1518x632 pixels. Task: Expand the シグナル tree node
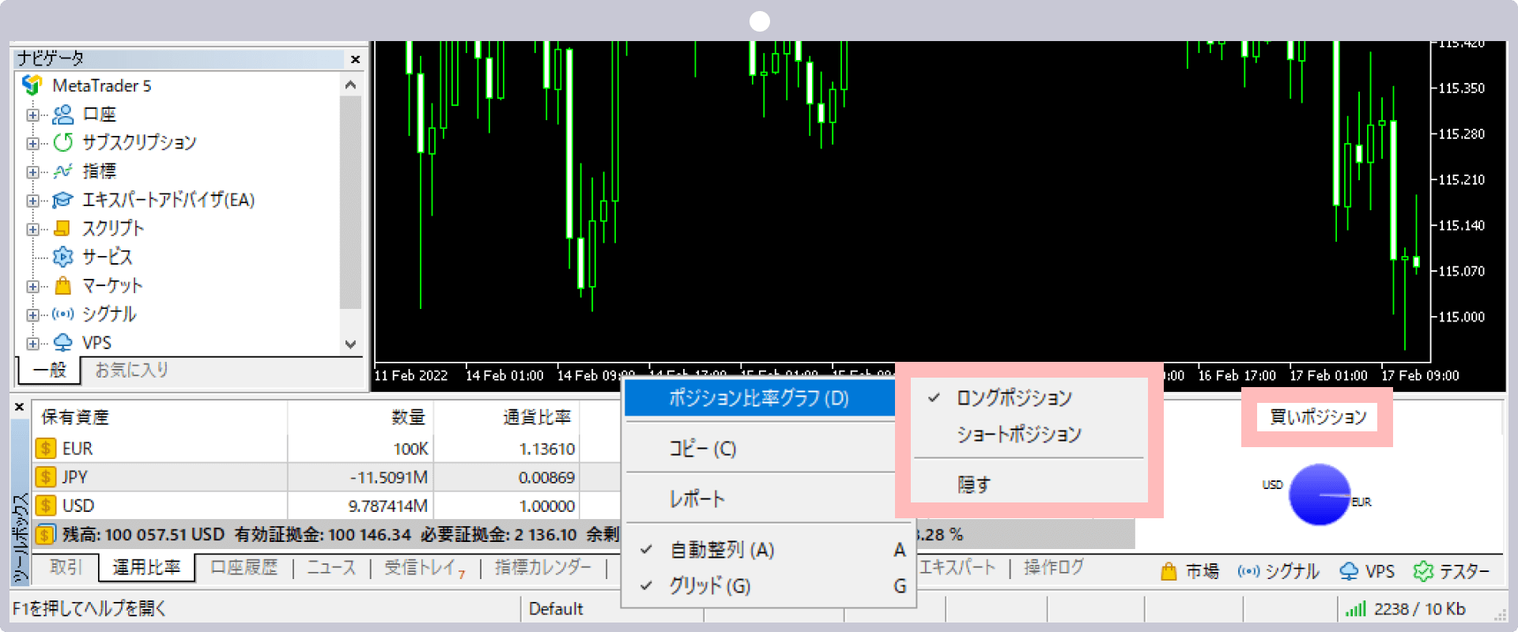tap(32, 314)
